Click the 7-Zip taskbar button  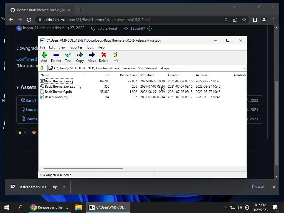pyautogui.click(x=108, y=207)
